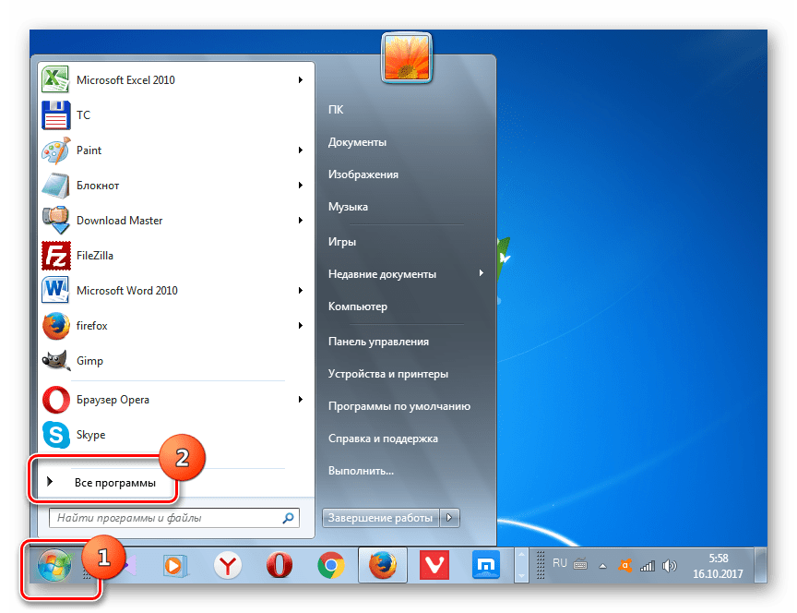The image size is (797, 613).
Task: Launch Download Master icon
Action: coord(55,221)
